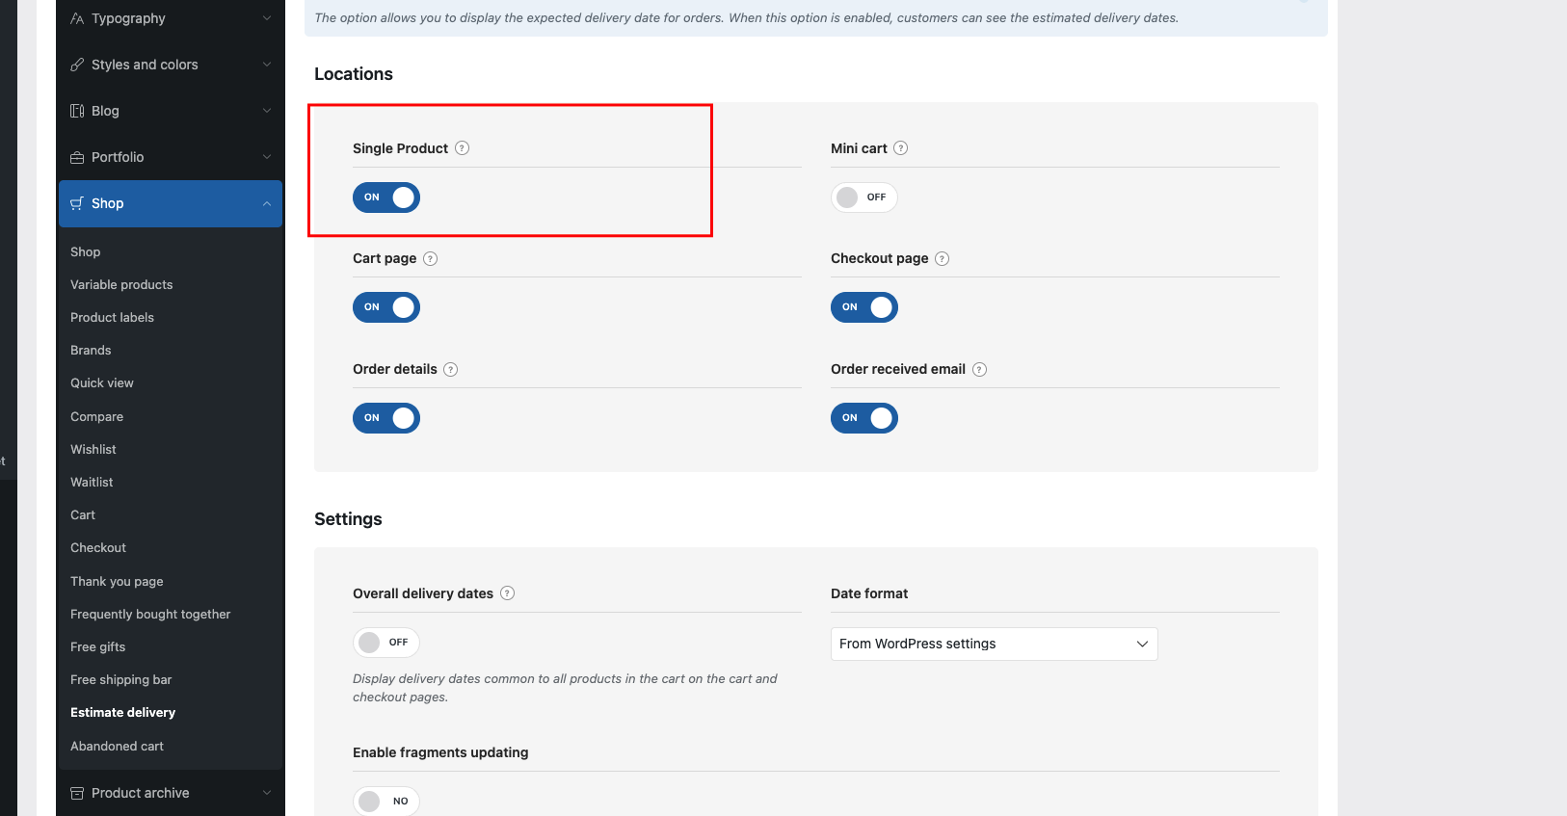The width and height of the screenshot is (1567, 816).
Task: Open Cart settings
Action: pyautogui.click(x=83, y=514)
